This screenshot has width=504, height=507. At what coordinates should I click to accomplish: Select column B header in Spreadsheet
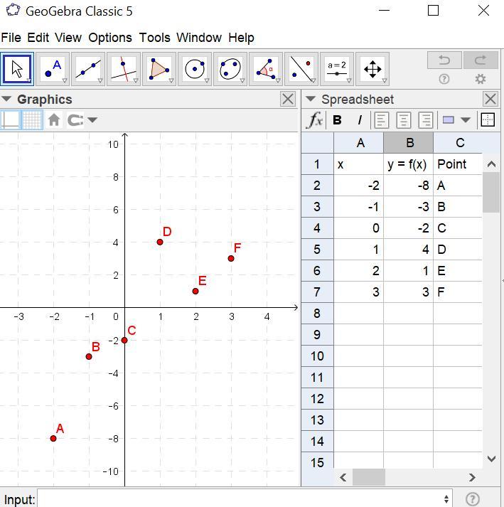pos(409,143)
